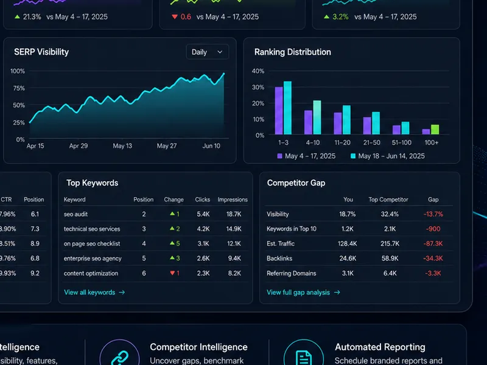
Task: Click the -34.3K gap value
Action: tap(433, 259)
